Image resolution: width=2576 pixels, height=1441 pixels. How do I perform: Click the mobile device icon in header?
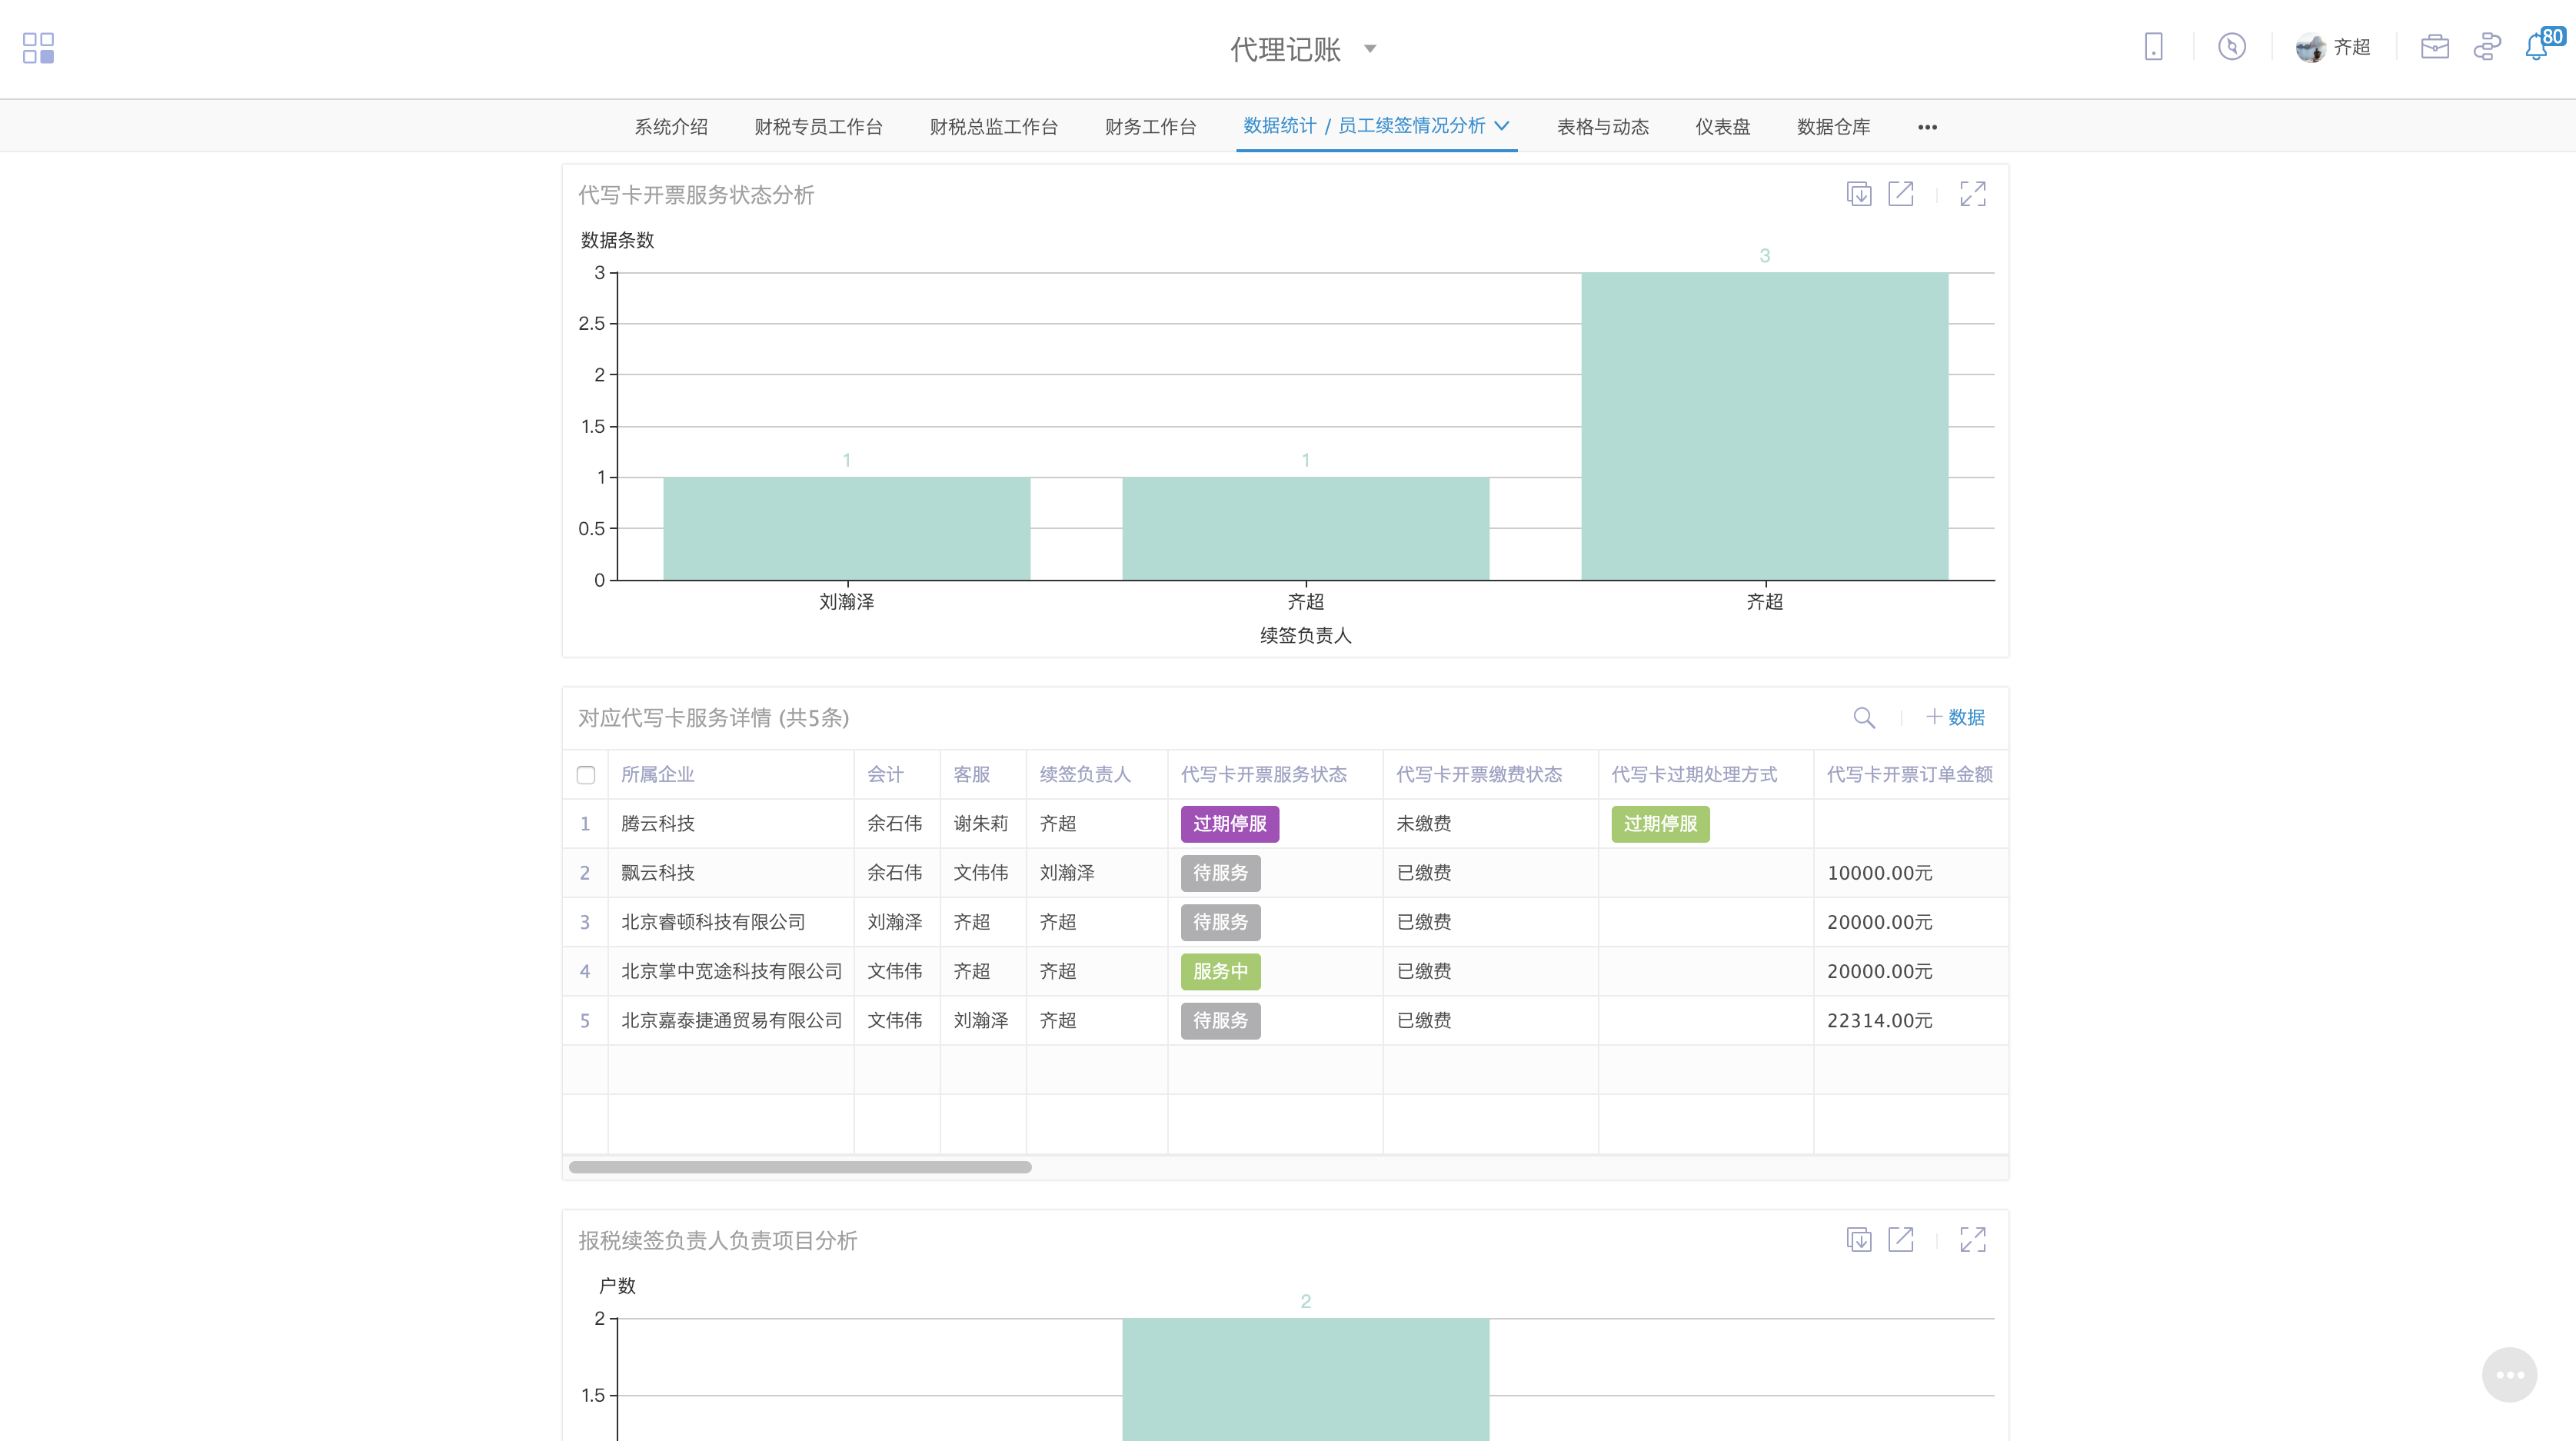pos(2153,47)
